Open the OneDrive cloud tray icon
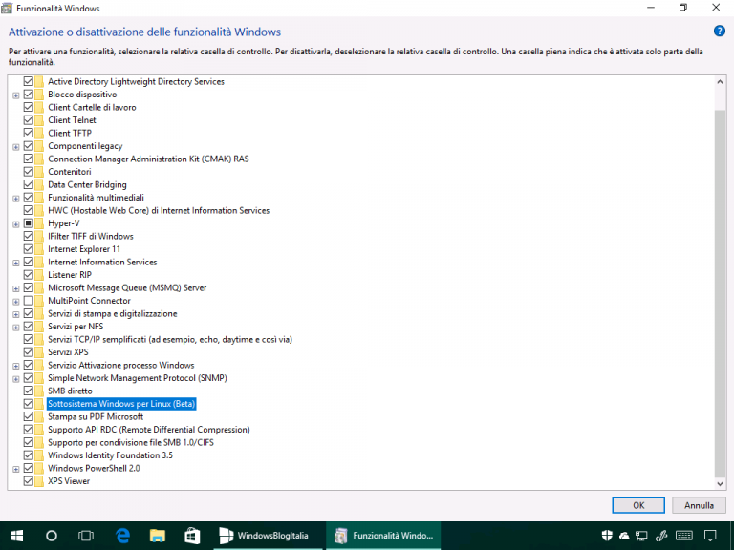 coord(624,536)
